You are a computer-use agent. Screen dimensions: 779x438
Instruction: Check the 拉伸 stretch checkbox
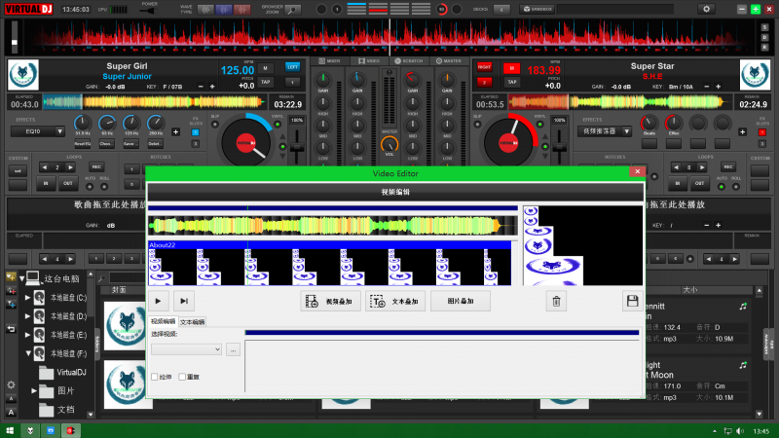tap(155, 377)
